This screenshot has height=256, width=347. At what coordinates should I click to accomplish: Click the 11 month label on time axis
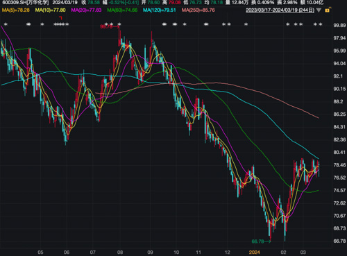pyautogui.click(x=198, y=252)
